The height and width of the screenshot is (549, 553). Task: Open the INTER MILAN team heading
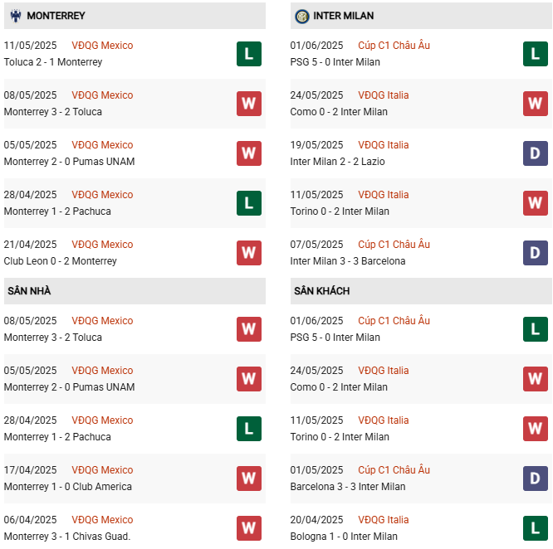[344, 16]
